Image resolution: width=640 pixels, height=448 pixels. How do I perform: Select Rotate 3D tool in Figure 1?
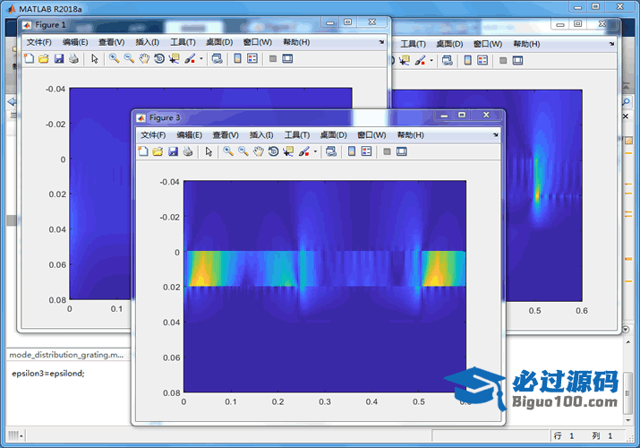(159, 59)
